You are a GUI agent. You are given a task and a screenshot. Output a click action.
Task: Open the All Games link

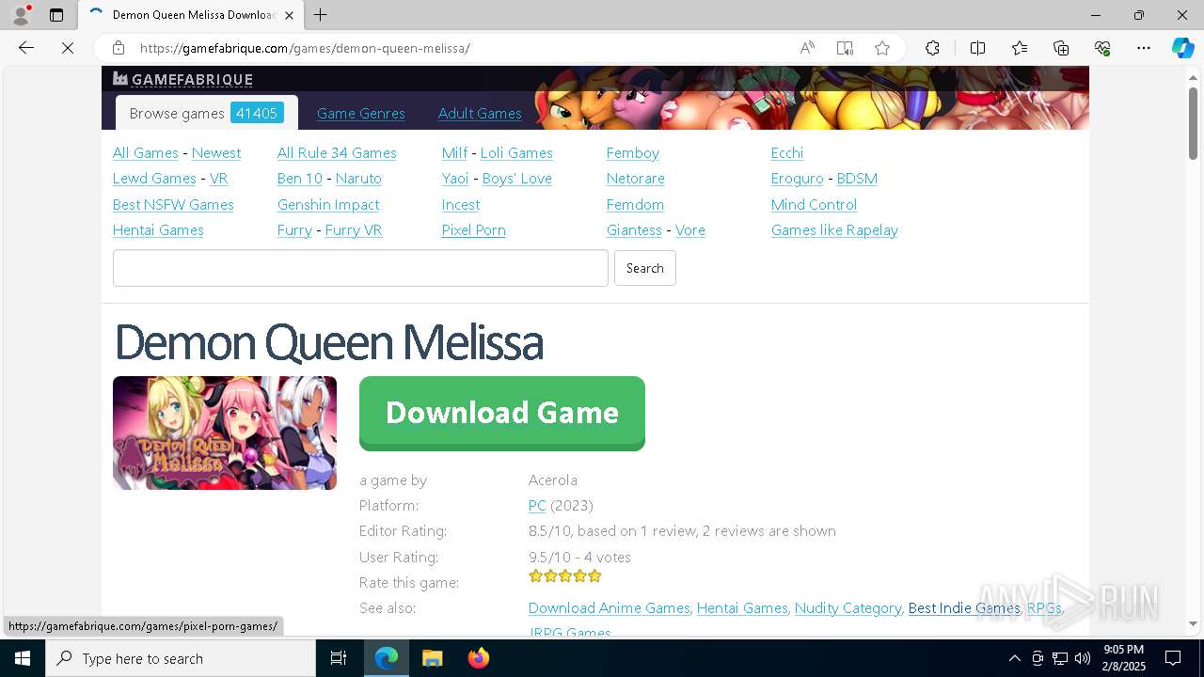pos(146,152)
